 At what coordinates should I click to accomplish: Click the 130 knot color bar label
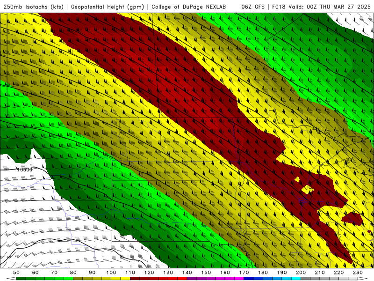(x=168, y=273)
